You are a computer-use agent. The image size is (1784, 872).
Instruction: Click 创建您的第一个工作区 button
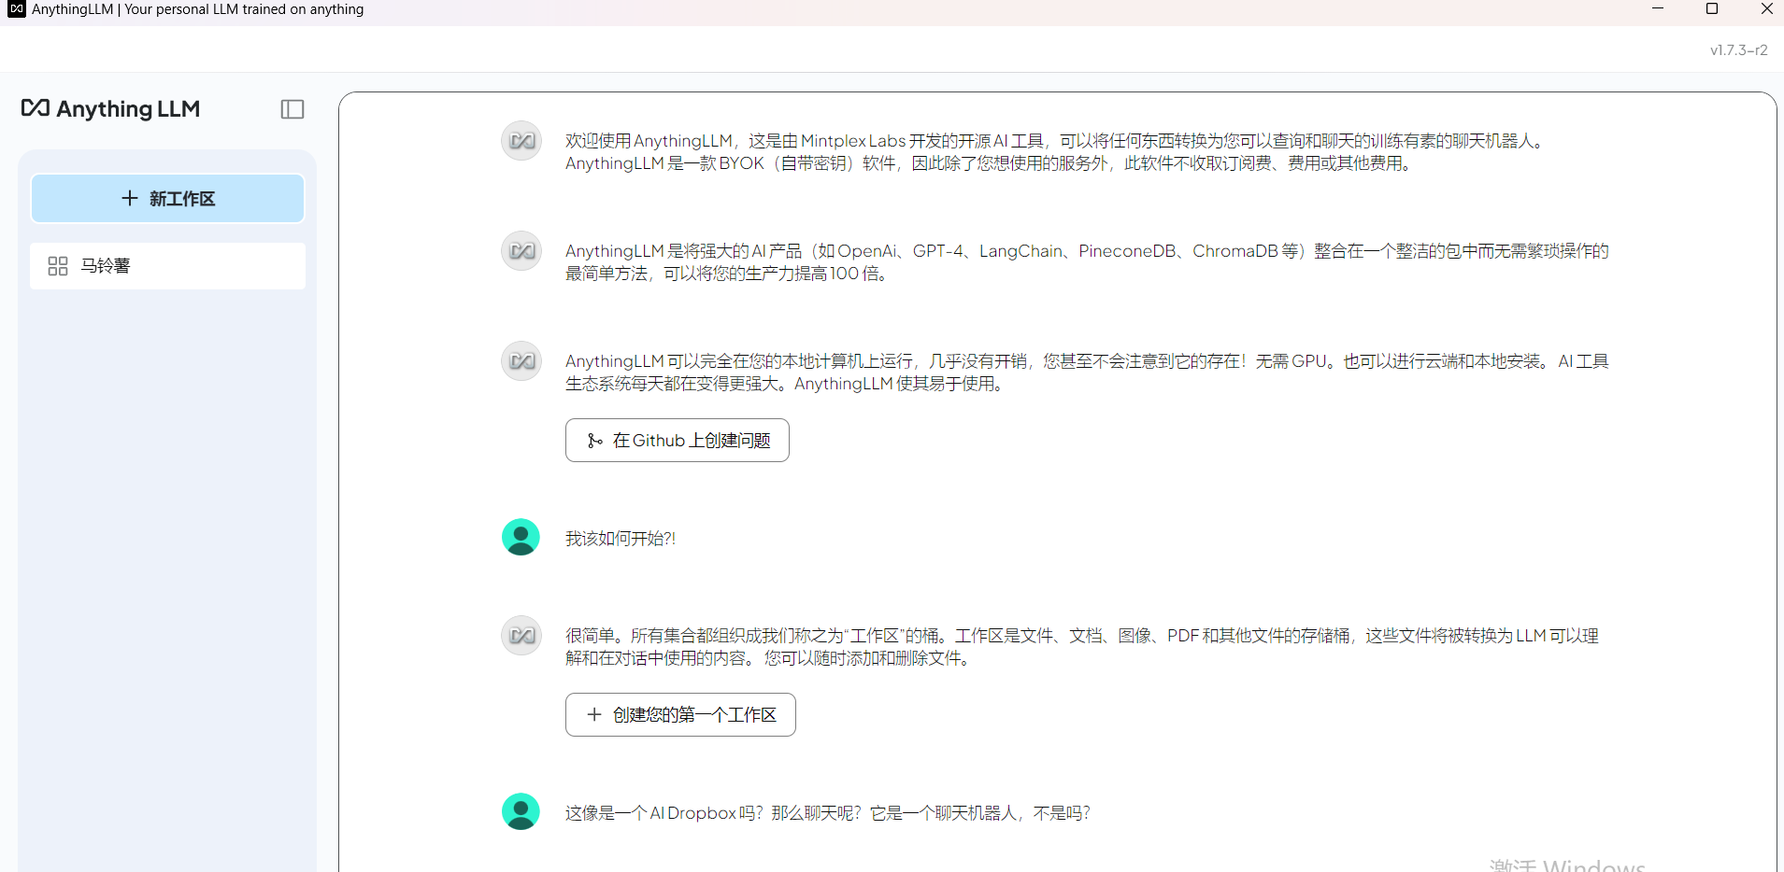pos(680,714)
